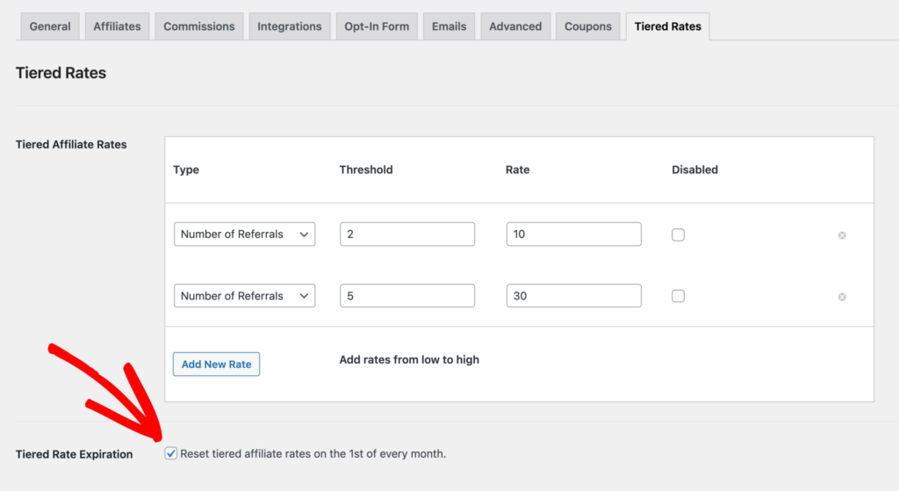This screenshot has width=899, height=491.
Task: Click the Add New Rate button
Action: (x=216, y=365)
